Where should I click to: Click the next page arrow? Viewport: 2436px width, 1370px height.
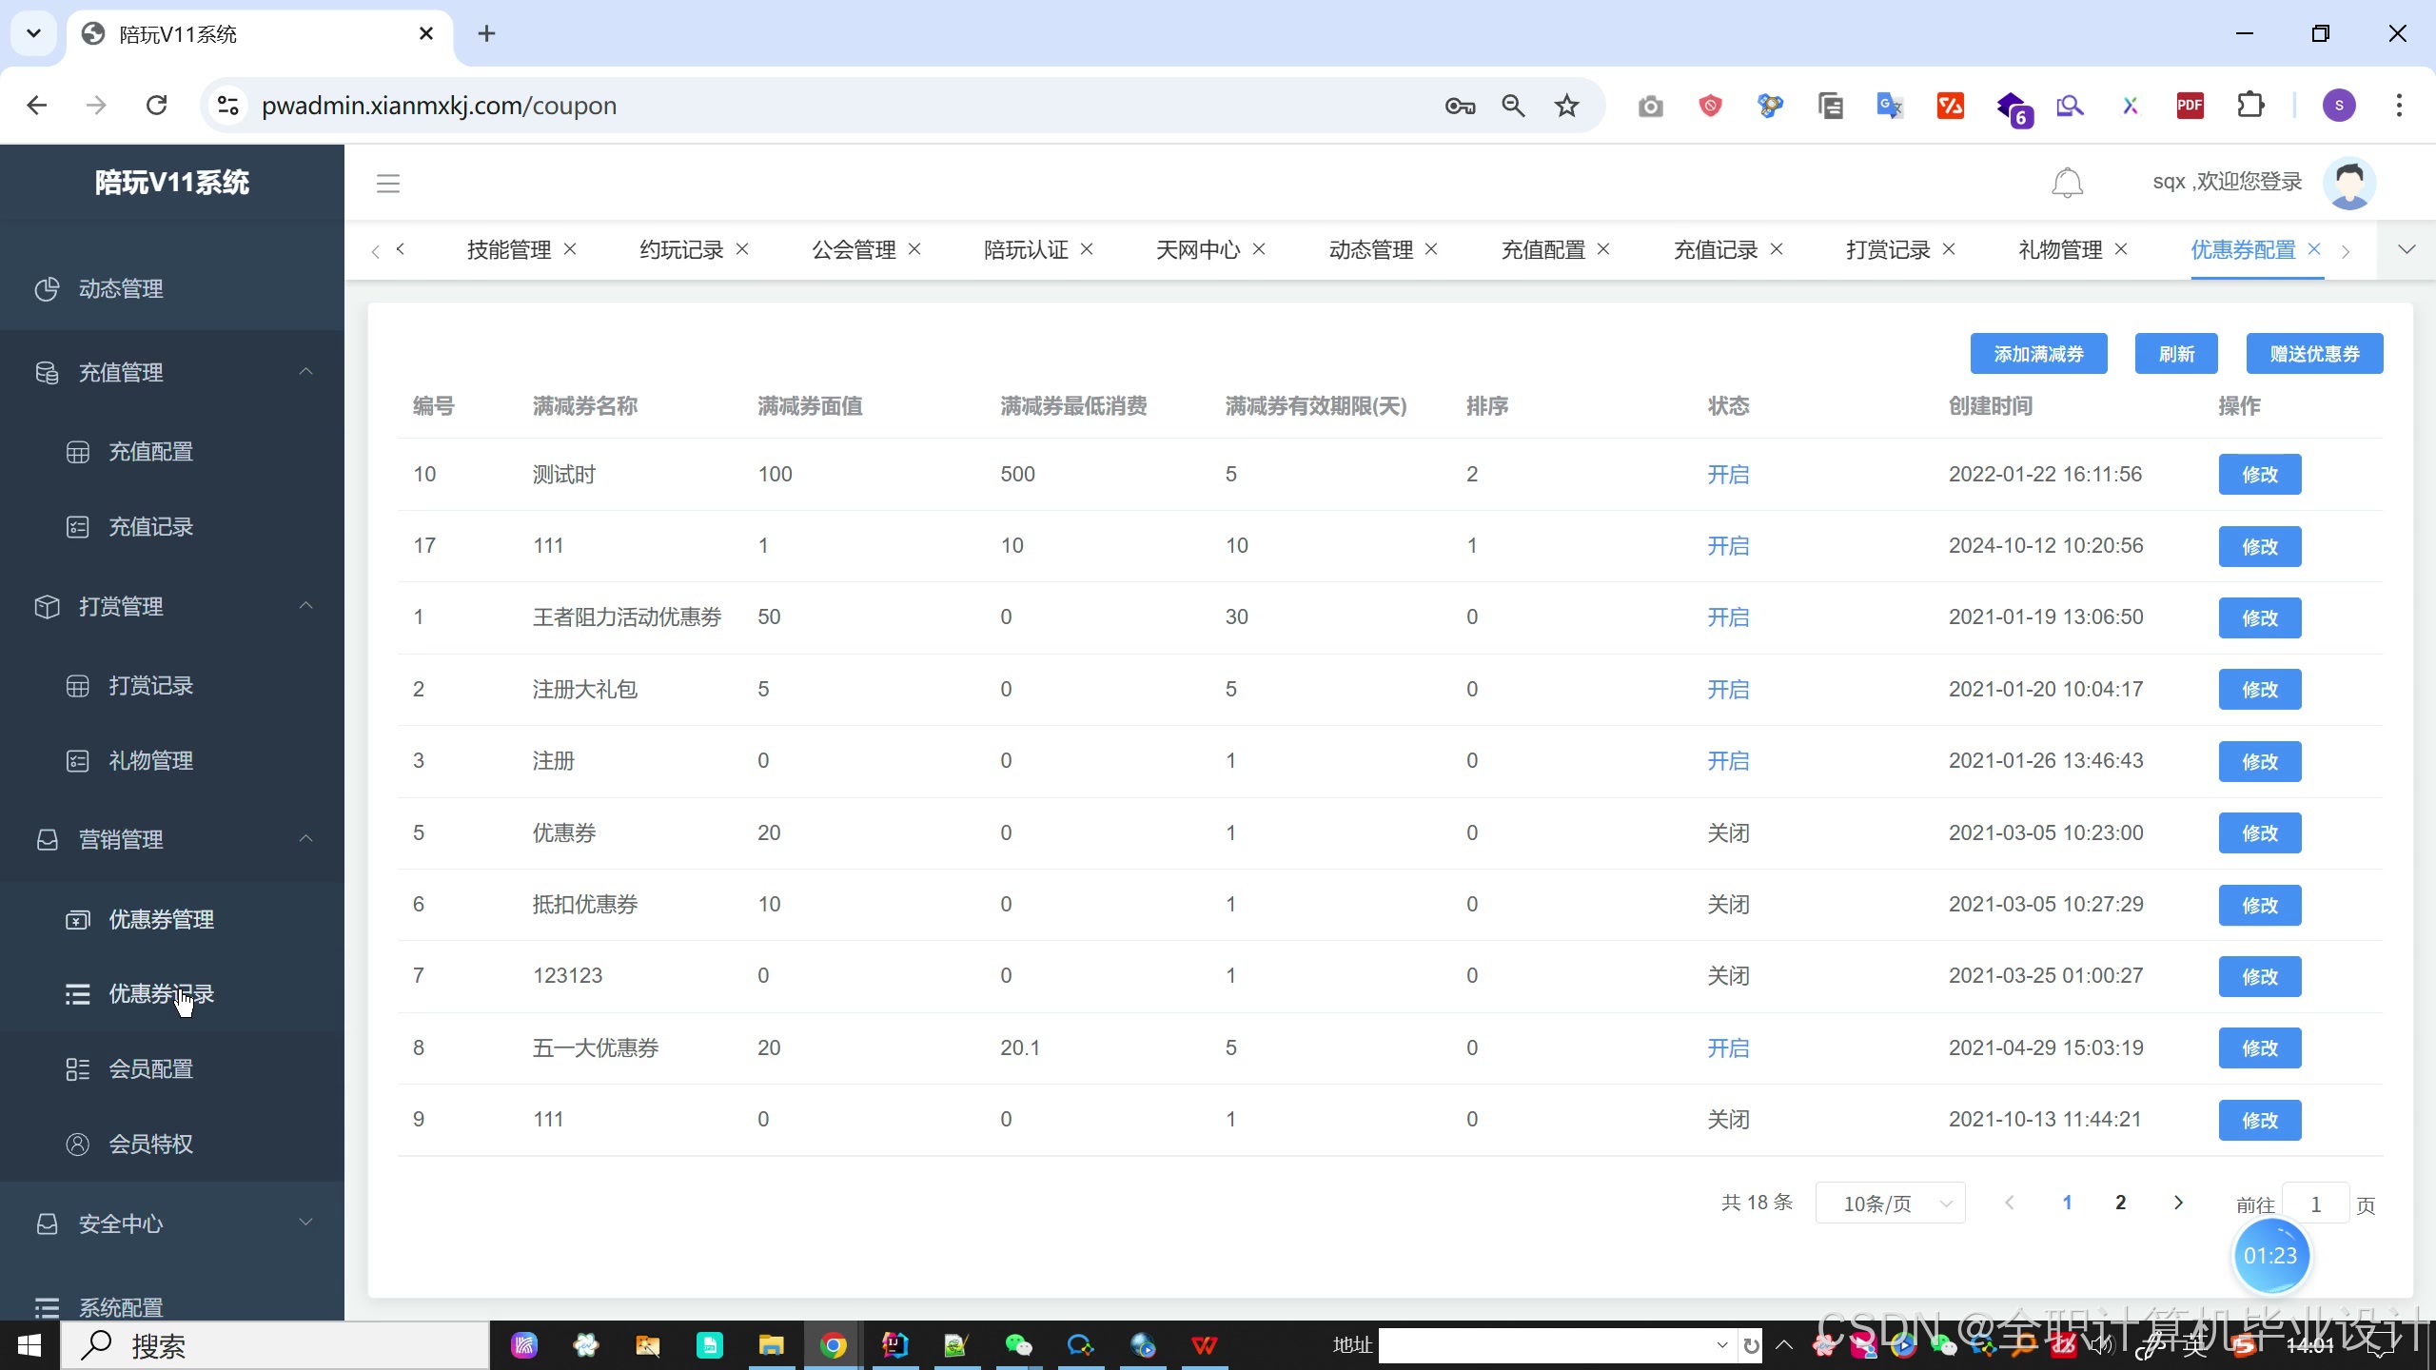(2178, 1203)
